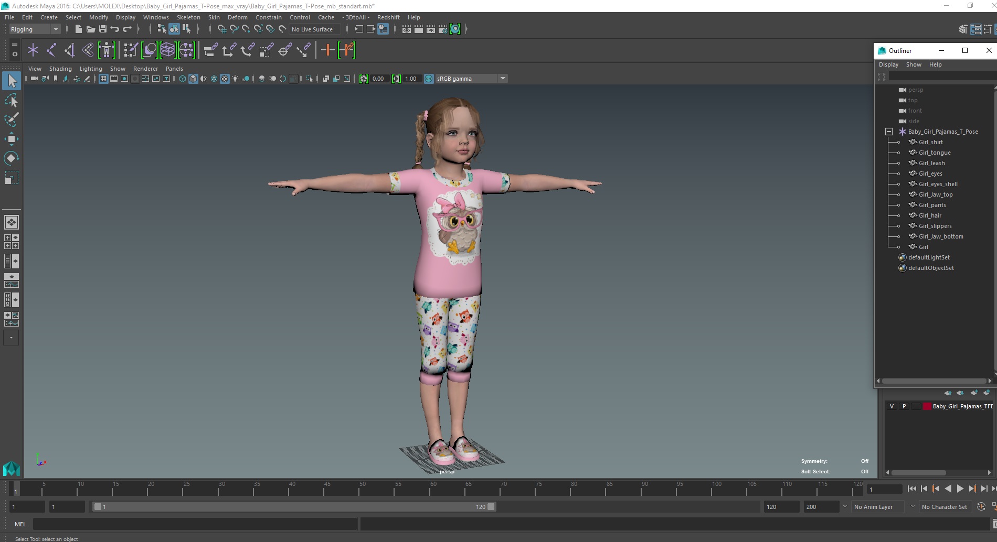Activate the Select tool arrow
Viewport: 997px width, 542px height.
(12, 80)
